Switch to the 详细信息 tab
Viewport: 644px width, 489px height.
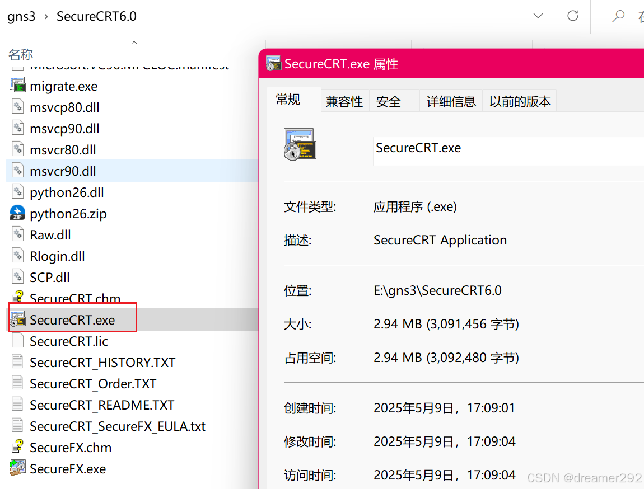(451, 101)
